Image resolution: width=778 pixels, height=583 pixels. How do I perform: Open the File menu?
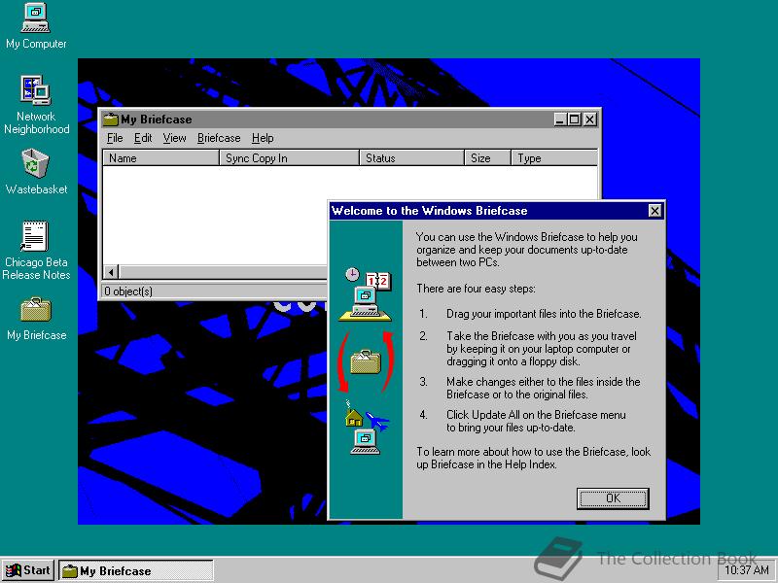pyautogui.click(x=115, y=138)
